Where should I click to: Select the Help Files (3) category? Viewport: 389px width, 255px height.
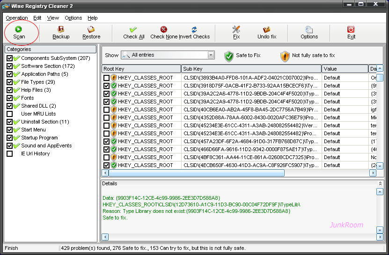click(36, 90)
